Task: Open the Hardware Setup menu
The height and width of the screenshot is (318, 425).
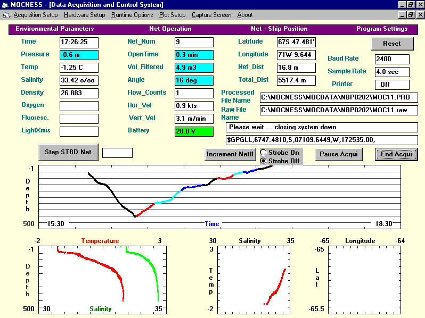Action: coord(84,15)
